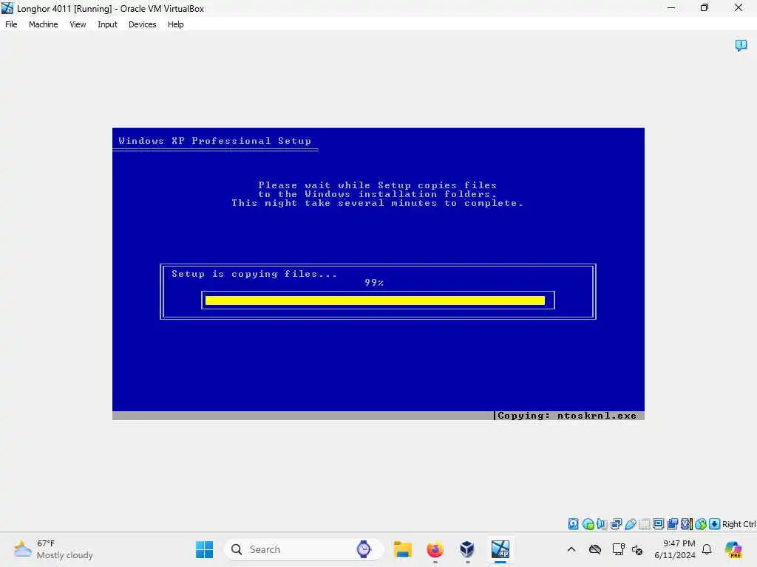Screen dimensions: 757x567
Task: Open the Devices menu
Action: coord(142,24)
